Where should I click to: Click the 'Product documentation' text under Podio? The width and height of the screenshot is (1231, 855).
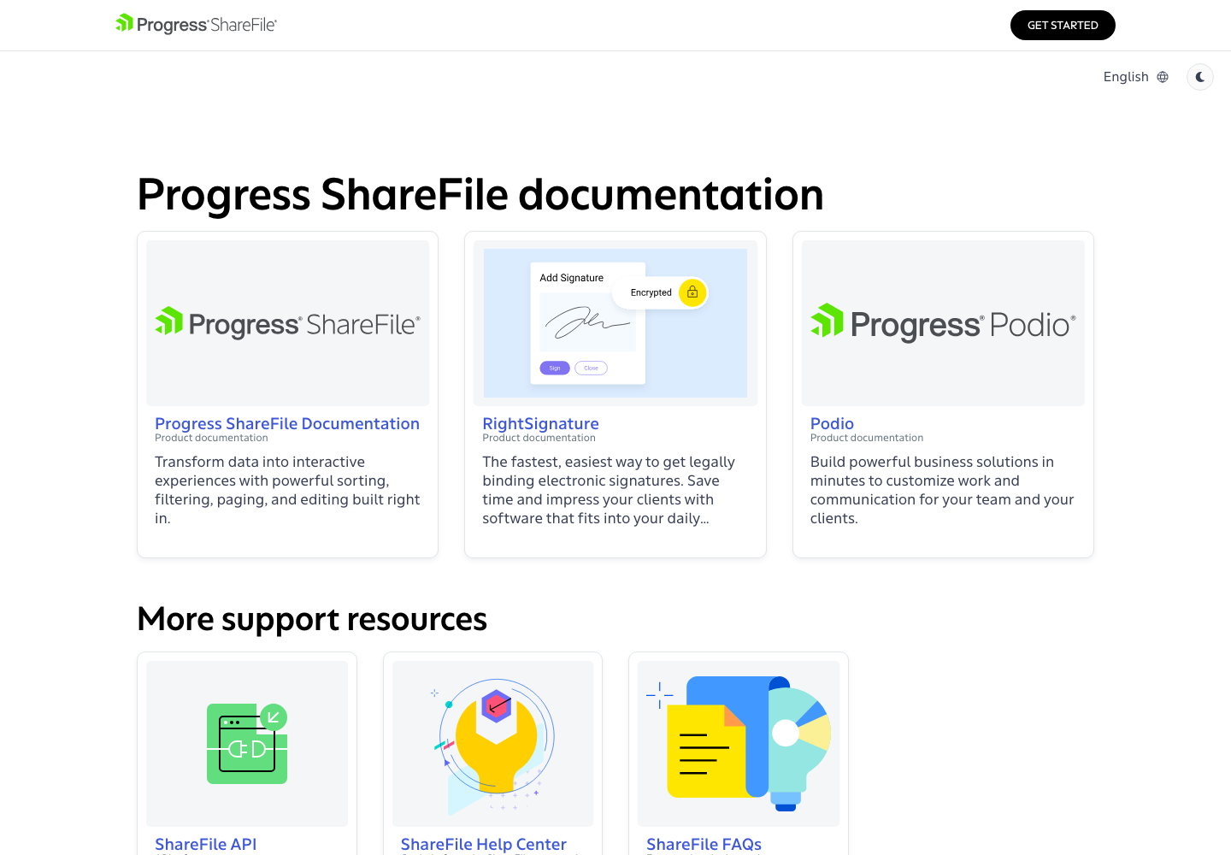click(x=867, y=438)
